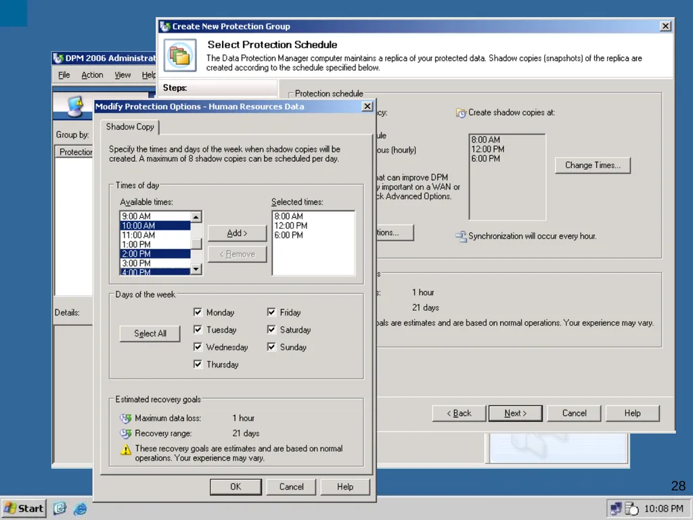Click the Available times scroll down arrow
This screenshot has height=520, width=693.
[x=196, y=269]
